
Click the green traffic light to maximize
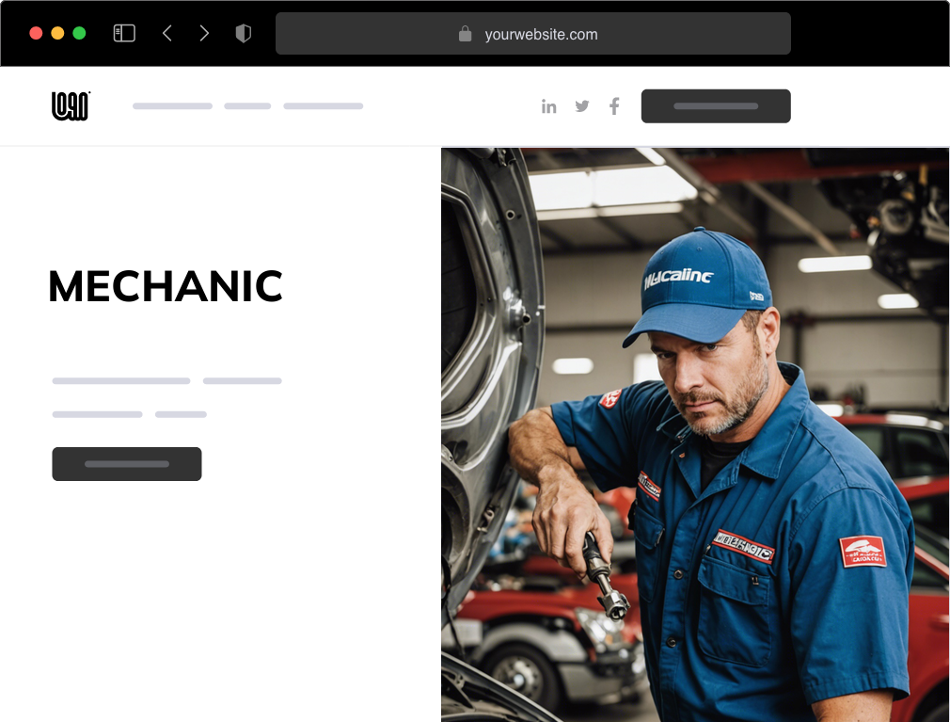click(80, 31)
